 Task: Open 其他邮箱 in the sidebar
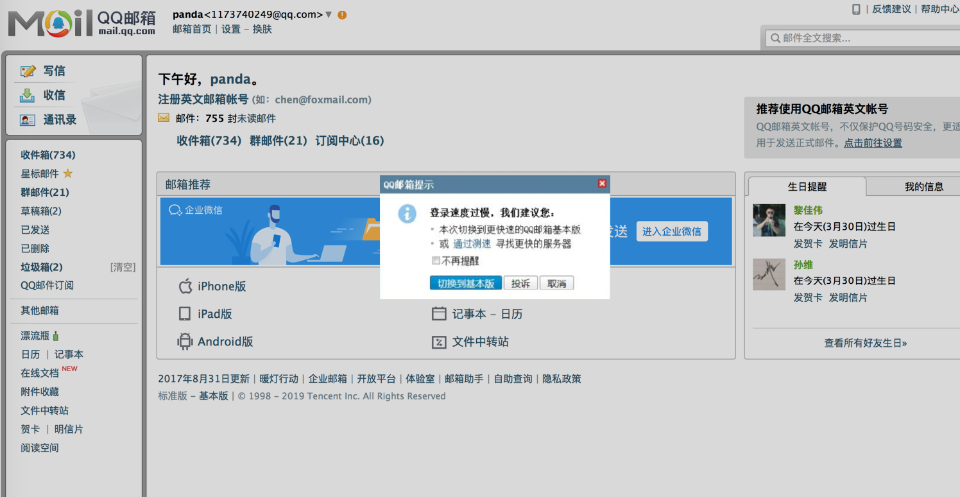[x=40, y=310]
